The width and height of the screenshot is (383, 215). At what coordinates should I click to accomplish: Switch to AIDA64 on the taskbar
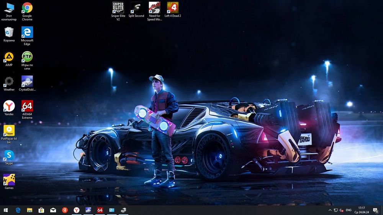[x=100, y=210]
